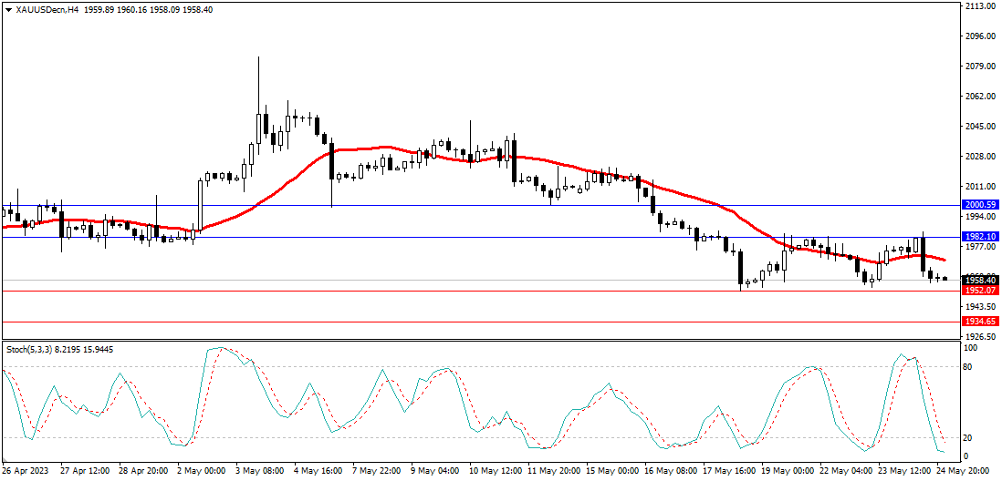Click the 2113.00 price scale label
This screenshot has height=481, width=1002.
click(981, 5)
